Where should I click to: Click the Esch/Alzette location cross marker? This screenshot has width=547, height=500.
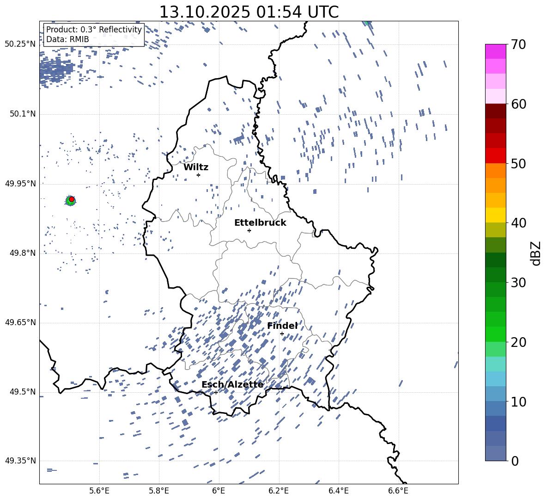click(216, 392)
